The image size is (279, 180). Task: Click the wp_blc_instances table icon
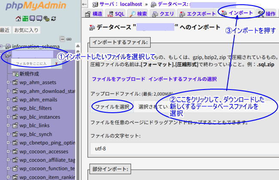pyautogui.click(x=15, y=117)
